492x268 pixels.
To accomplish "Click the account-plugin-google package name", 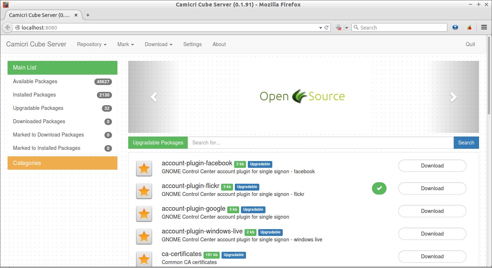I will [x=193, y=209].
